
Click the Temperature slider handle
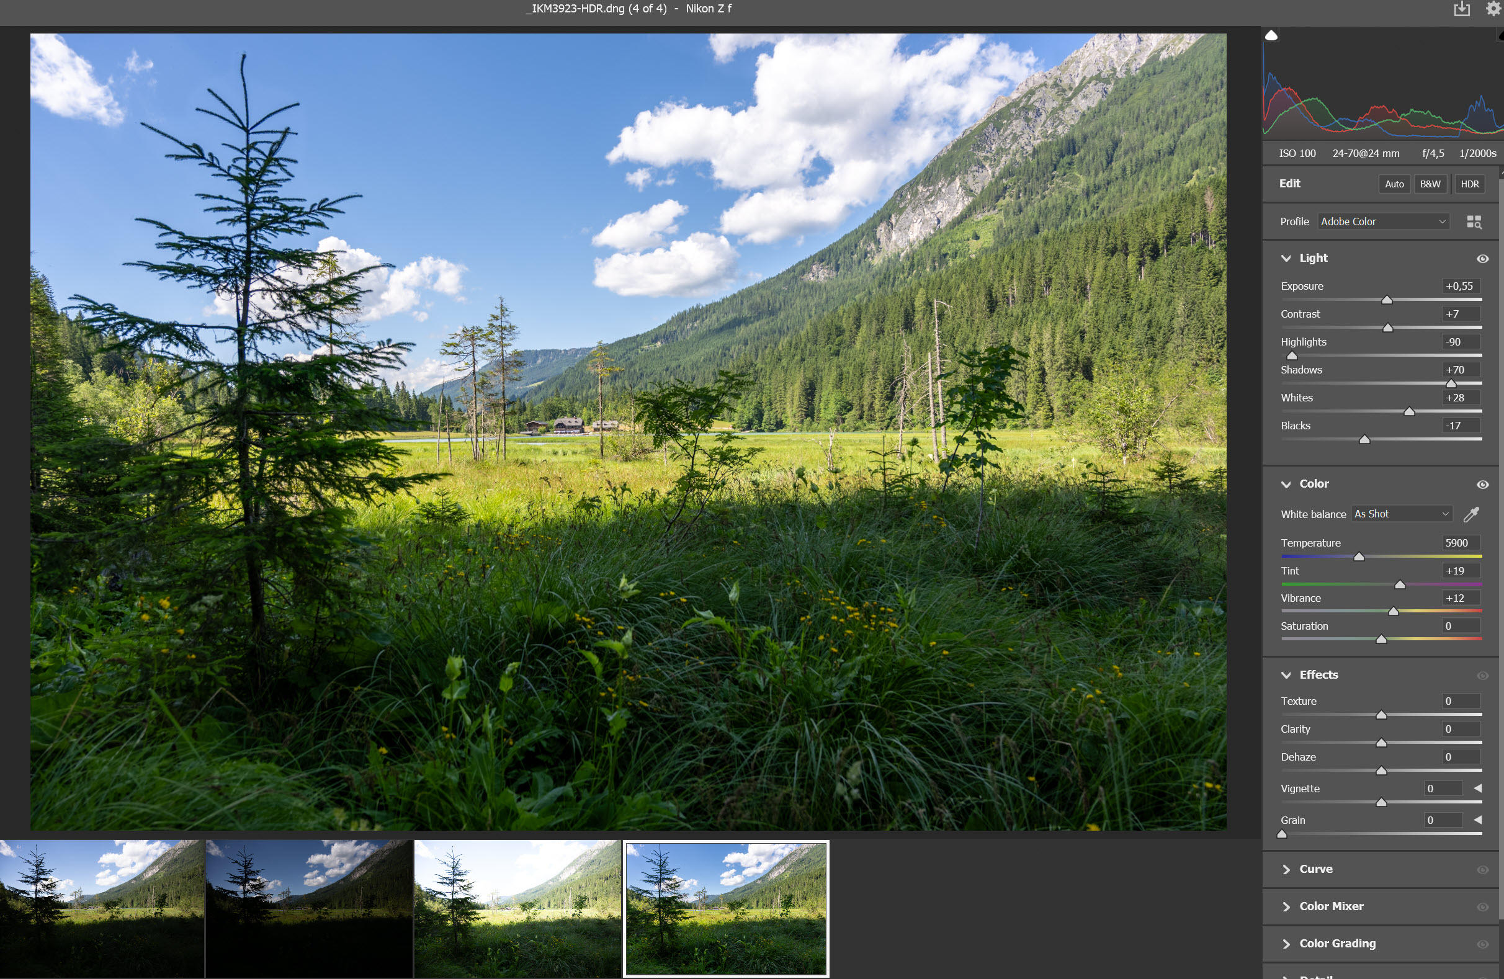(x=1359, y=557)
